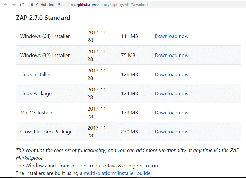Open the multi-platform installer builder link
This screenshot has width=246, height=178.
[118, 173]
